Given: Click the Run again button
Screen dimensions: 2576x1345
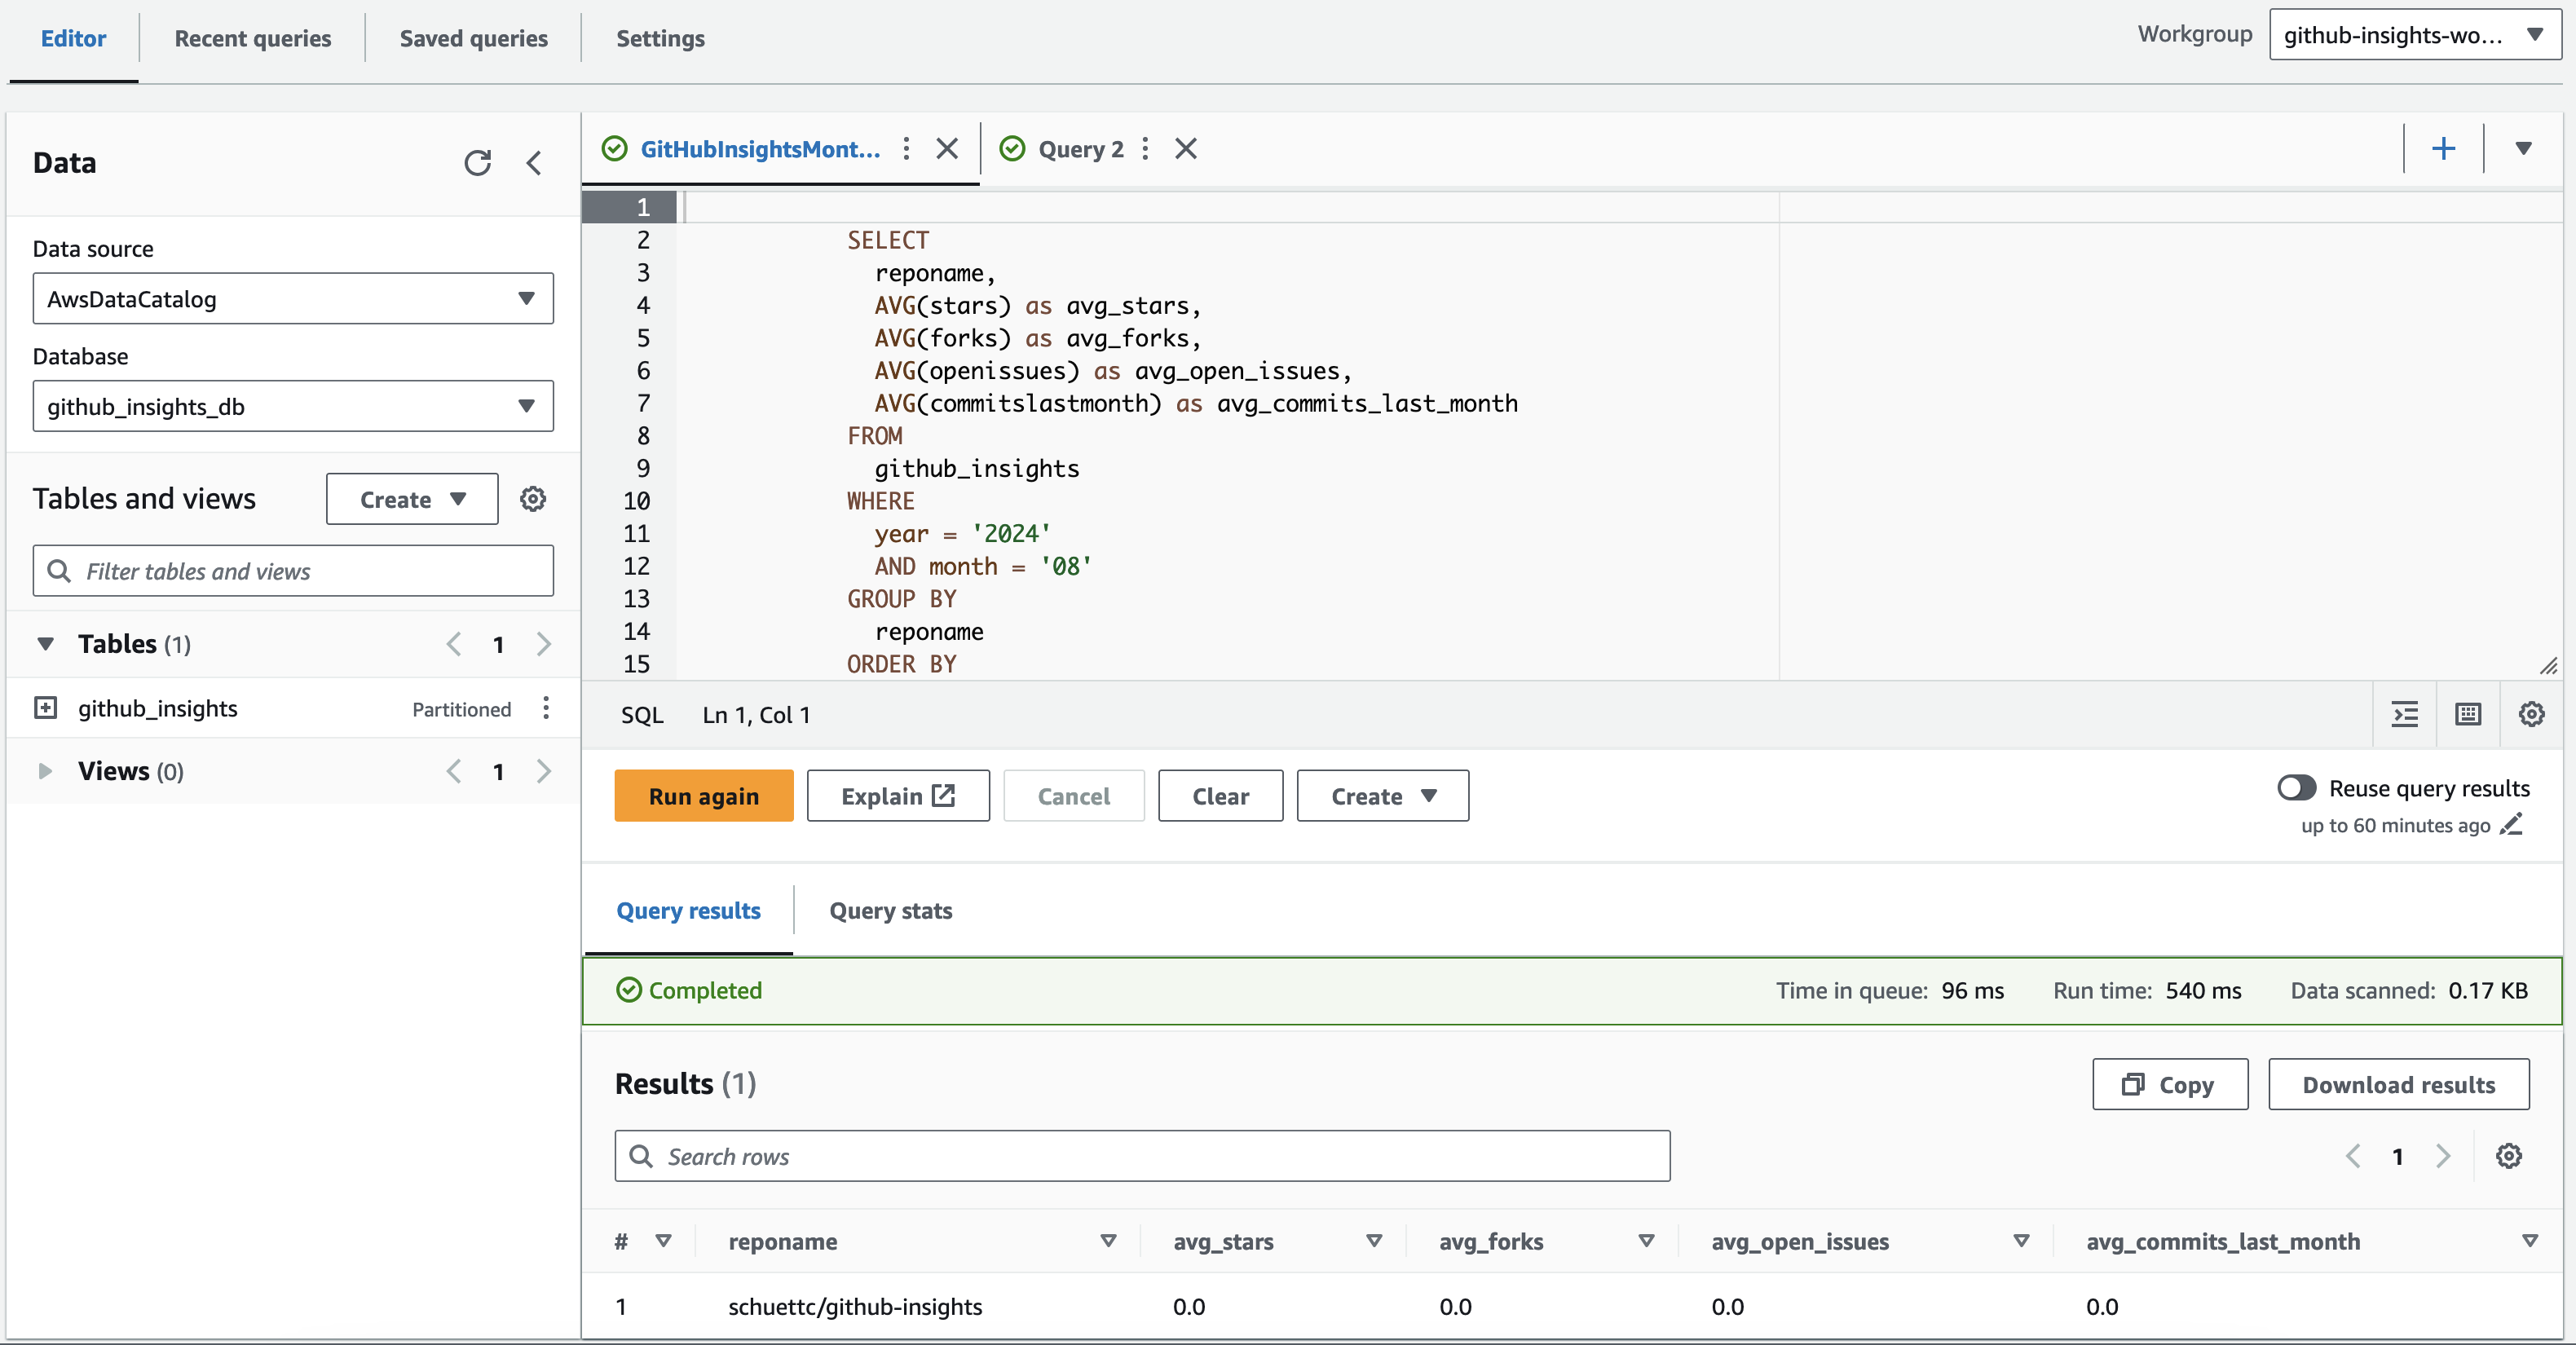Looking at the screenshot, I should (704, 795).
